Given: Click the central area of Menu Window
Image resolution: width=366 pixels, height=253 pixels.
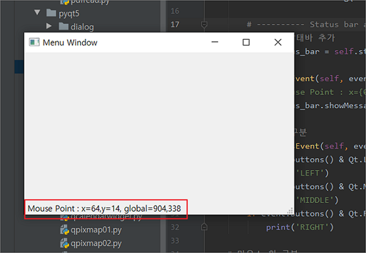Looking at the screenshot, I should (x=159, y=126).
